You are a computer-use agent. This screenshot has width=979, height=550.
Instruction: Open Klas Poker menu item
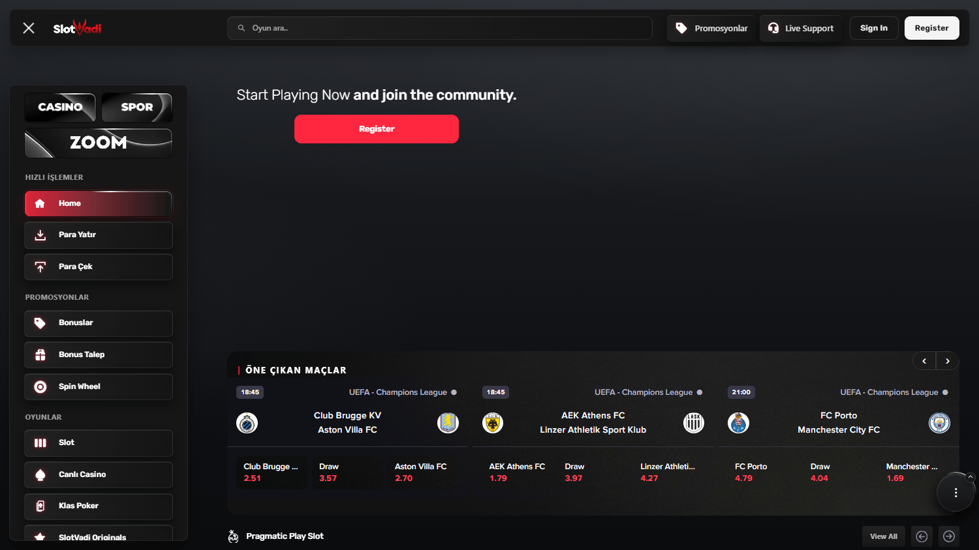[99, 506]
